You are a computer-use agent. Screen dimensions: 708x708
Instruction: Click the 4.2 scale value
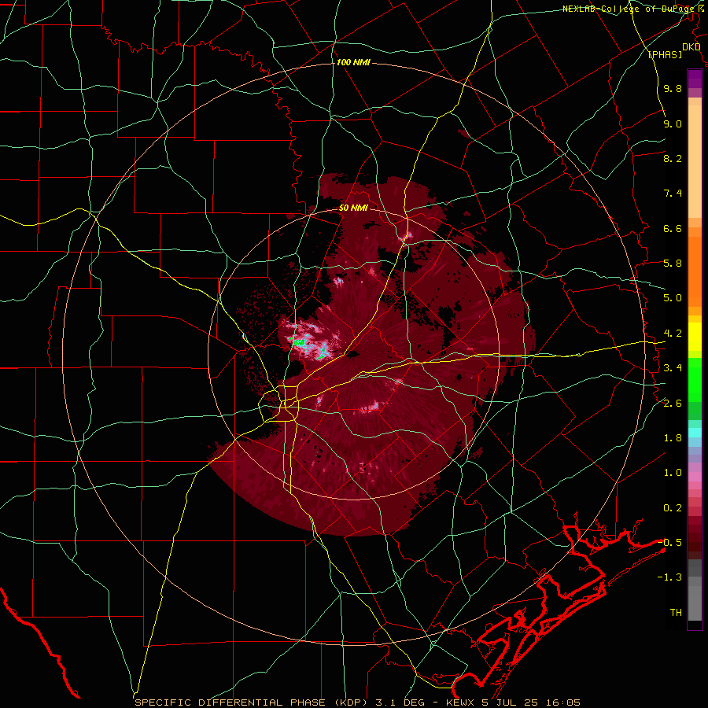(x=673, y=334)
